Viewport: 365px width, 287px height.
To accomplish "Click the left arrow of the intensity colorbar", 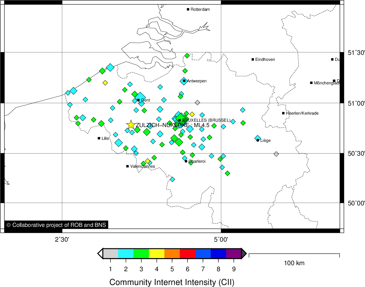I will tap(100, 253).
